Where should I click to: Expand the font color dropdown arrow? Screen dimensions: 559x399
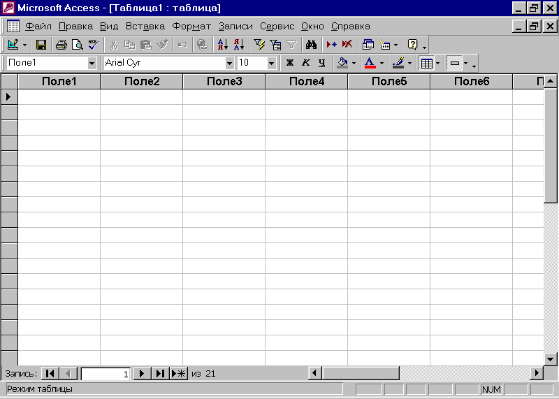(382, 64)
